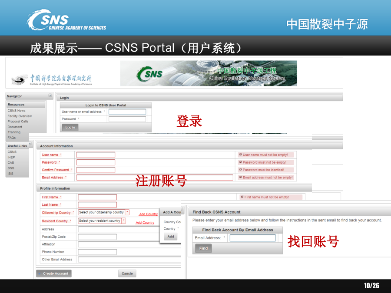Image resolution: width=391 pixels, height=293 pixels.
Task: Focus the Confirm Password field
Action: click(96, 170)
